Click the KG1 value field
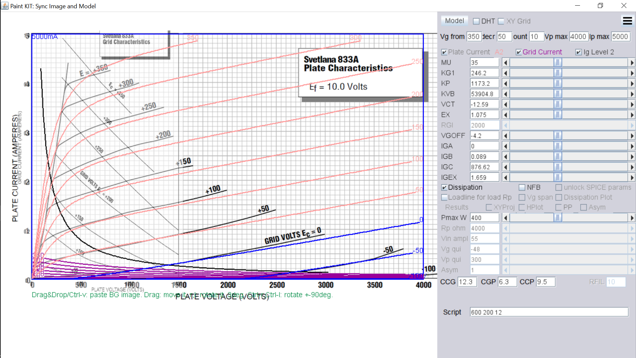This screenshot has width=636, height=358. 484,73
